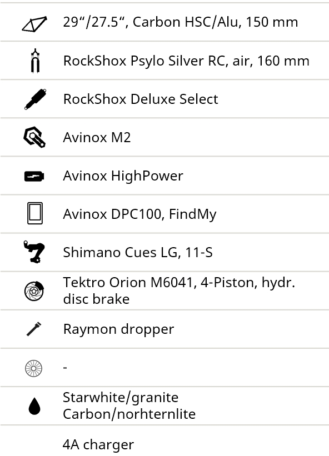The image size is (329, 456).
Task: Click the battery icon
Action: tap(34, 176)
